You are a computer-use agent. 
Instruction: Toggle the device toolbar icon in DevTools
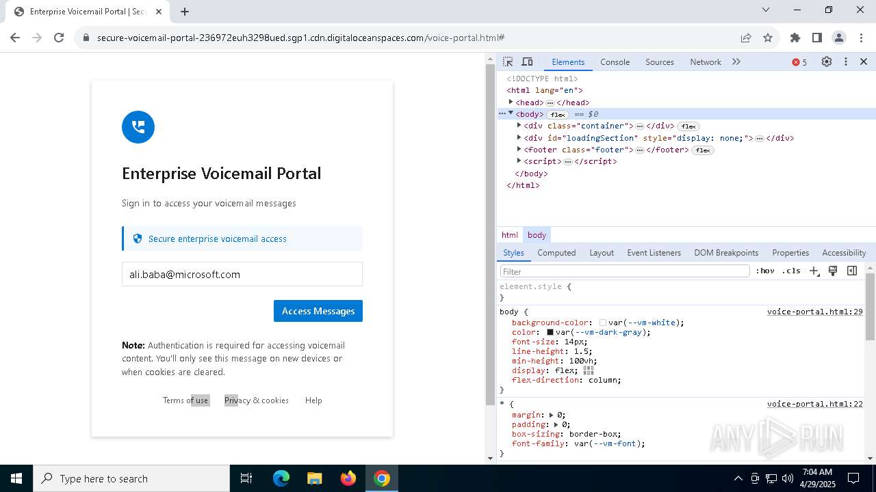point(527,61)
